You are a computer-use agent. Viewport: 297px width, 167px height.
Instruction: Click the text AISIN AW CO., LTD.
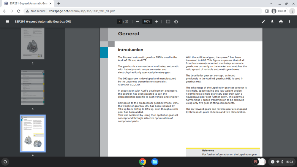[129, 85]
